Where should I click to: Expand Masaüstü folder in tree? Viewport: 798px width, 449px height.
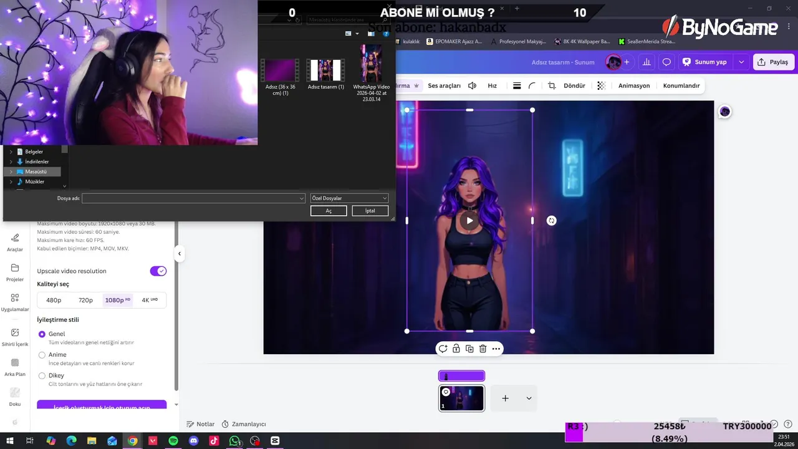point(11,171)
